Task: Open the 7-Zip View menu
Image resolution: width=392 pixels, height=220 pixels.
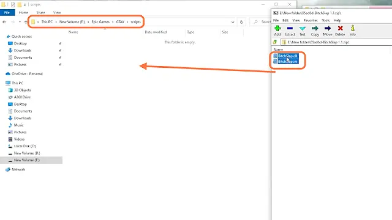Action: coord(296,20)
